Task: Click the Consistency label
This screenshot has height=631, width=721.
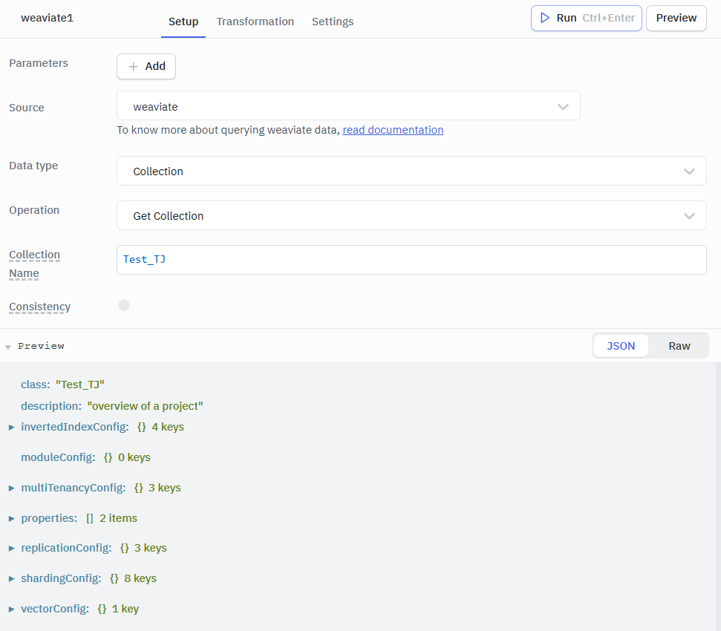Action: point(40,307)
